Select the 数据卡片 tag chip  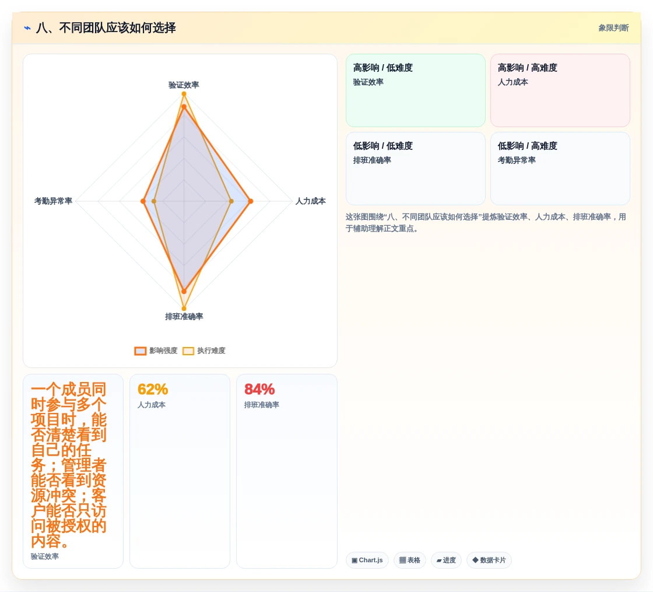pos(489,560)
